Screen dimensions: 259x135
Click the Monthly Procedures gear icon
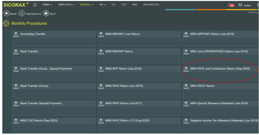[6, 23]
